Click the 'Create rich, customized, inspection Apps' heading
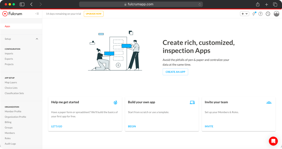 pyautogui.click(x=199, y=46)
